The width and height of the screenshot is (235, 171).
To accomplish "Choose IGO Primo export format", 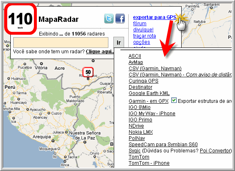I will click(x=140, y=120).
